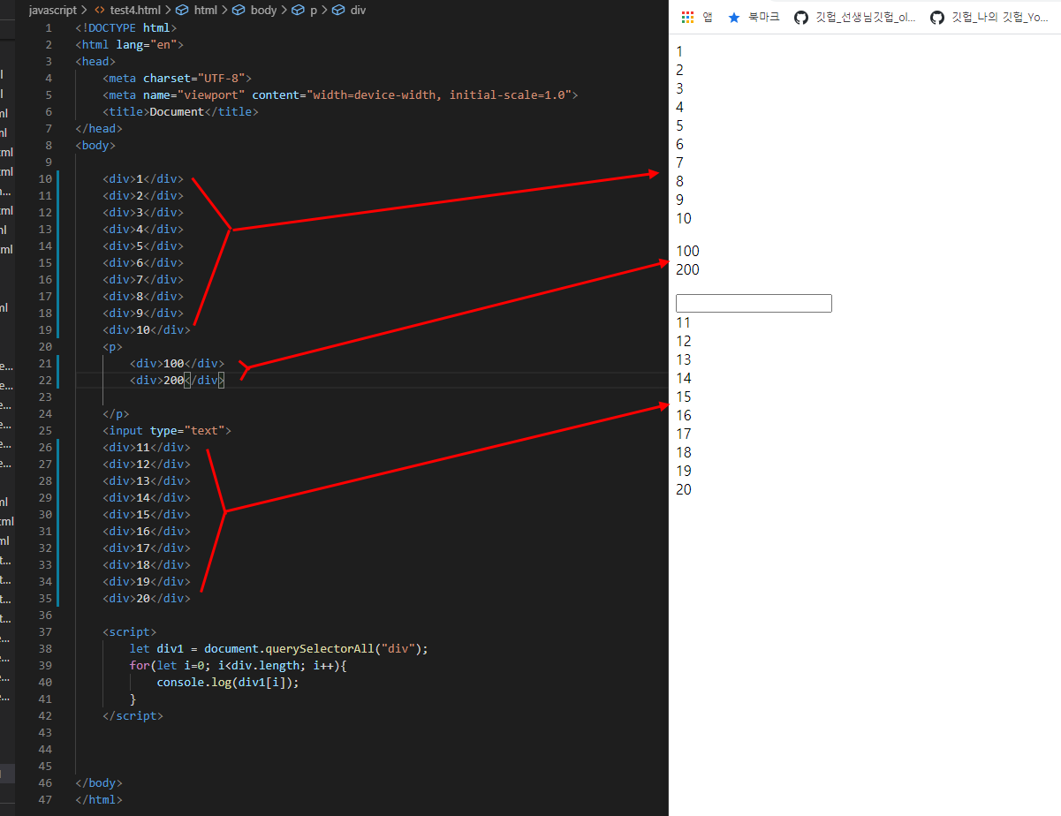Click the input type text code line

[x=167, y=430]
